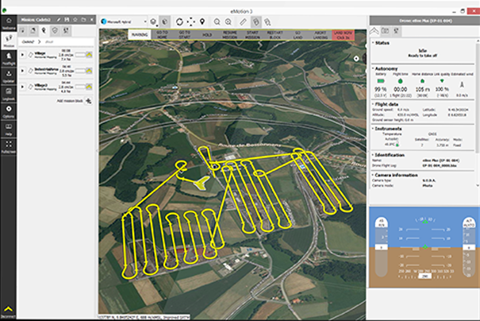The width and height of the screenshot is (480, 321).
Task: Click the Add mission block icon
Action: pyautogui.click(x=88, y=102)
